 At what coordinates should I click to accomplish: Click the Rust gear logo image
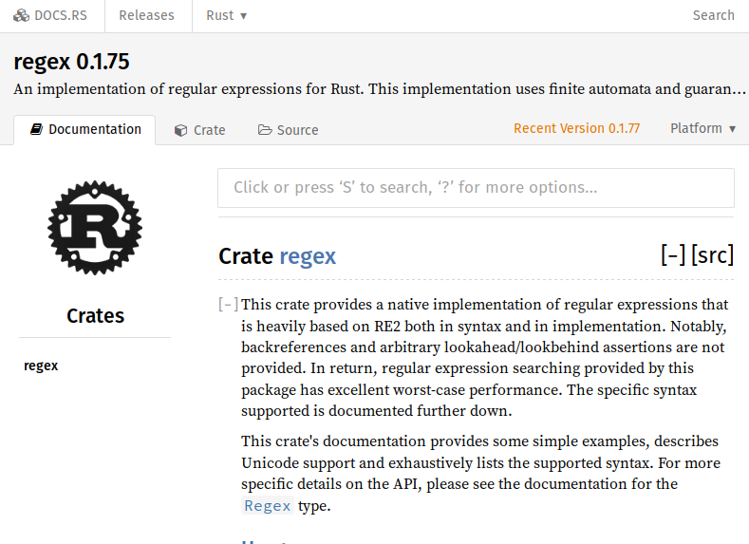95,228
